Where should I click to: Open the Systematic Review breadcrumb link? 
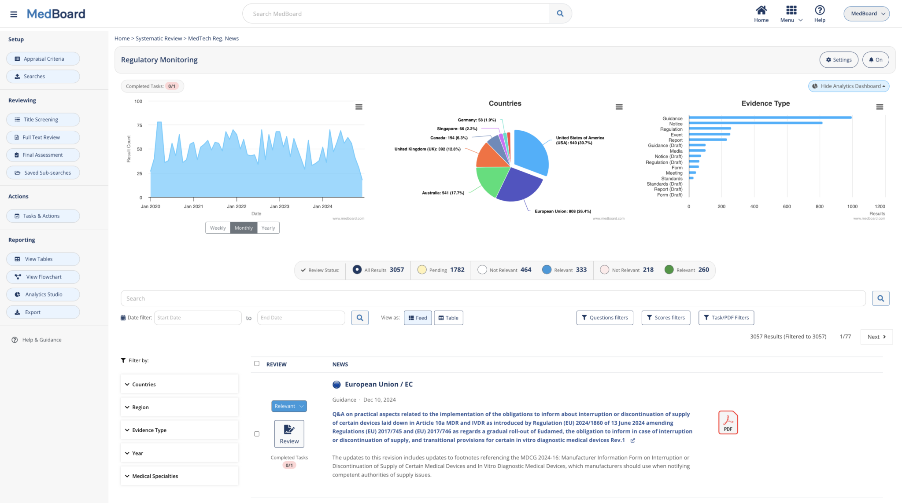coord(159,38)
